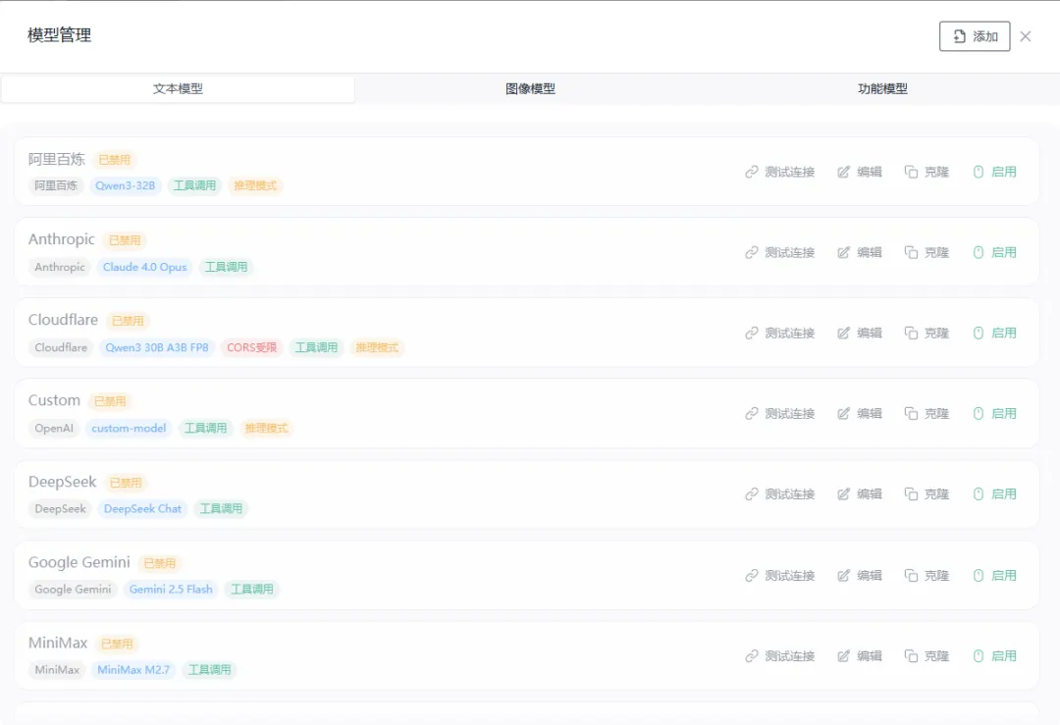
Task: Click the Qwen3 30B A3B FP8 tag
Action: point(157,347)
